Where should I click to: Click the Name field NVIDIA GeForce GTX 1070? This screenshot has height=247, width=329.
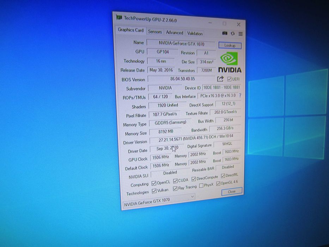(181, 43)
